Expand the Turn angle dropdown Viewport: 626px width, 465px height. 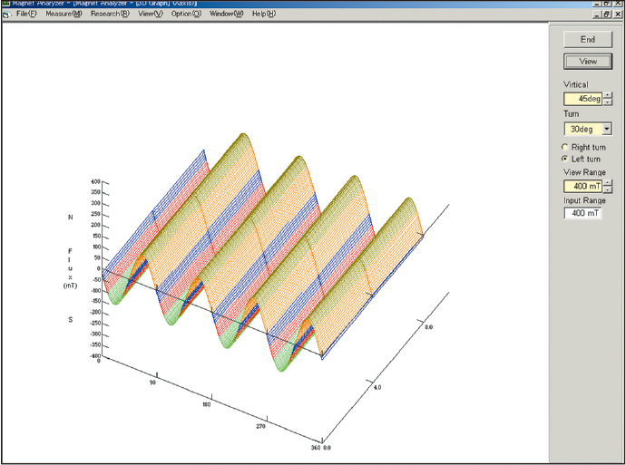tap(607, 129)
